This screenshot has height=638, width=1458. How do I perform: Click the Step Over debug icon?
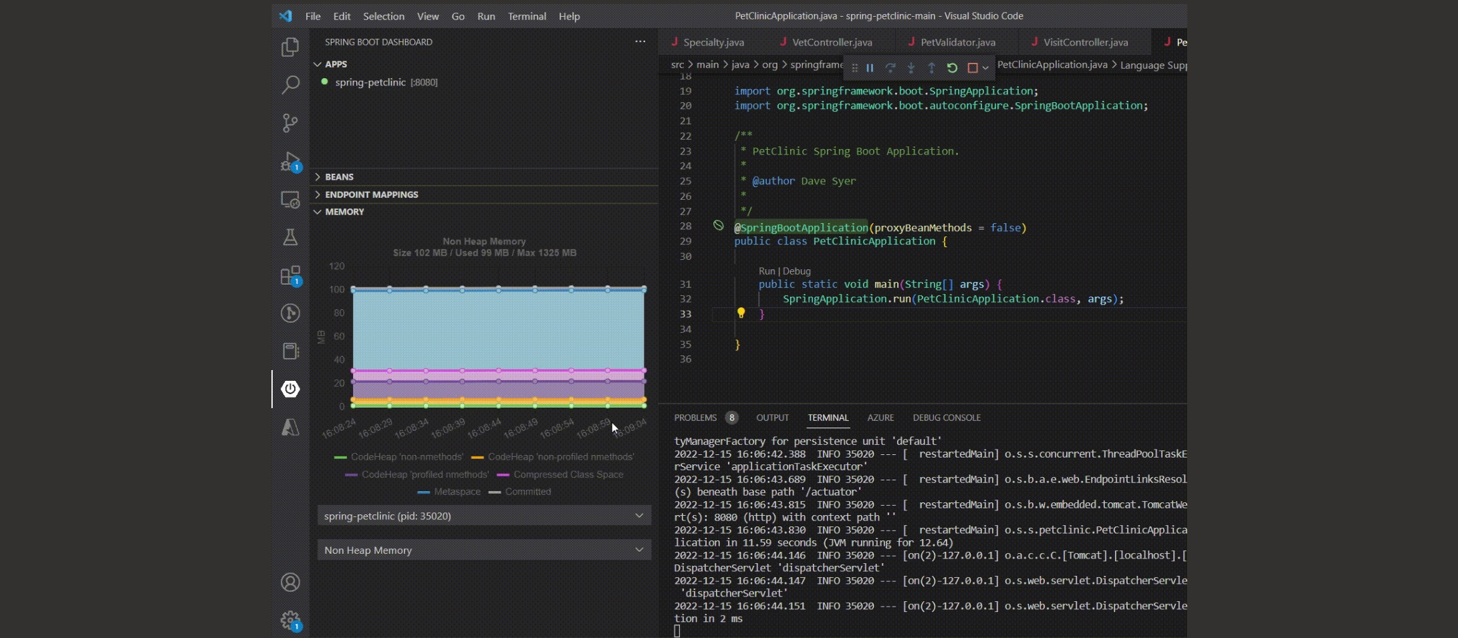890,67
